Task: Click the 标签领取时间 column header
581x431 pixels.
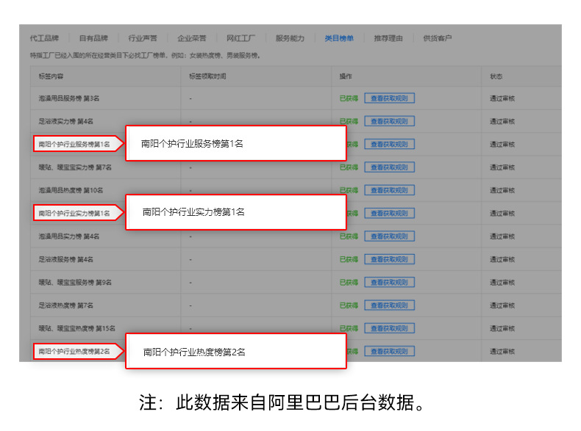Action: pyautogui.click(x=207, y=76)
